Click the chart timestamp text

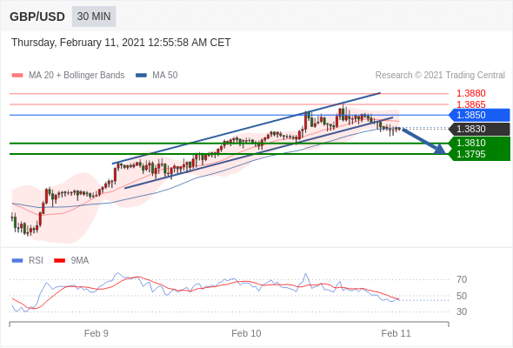pos(121,43)
